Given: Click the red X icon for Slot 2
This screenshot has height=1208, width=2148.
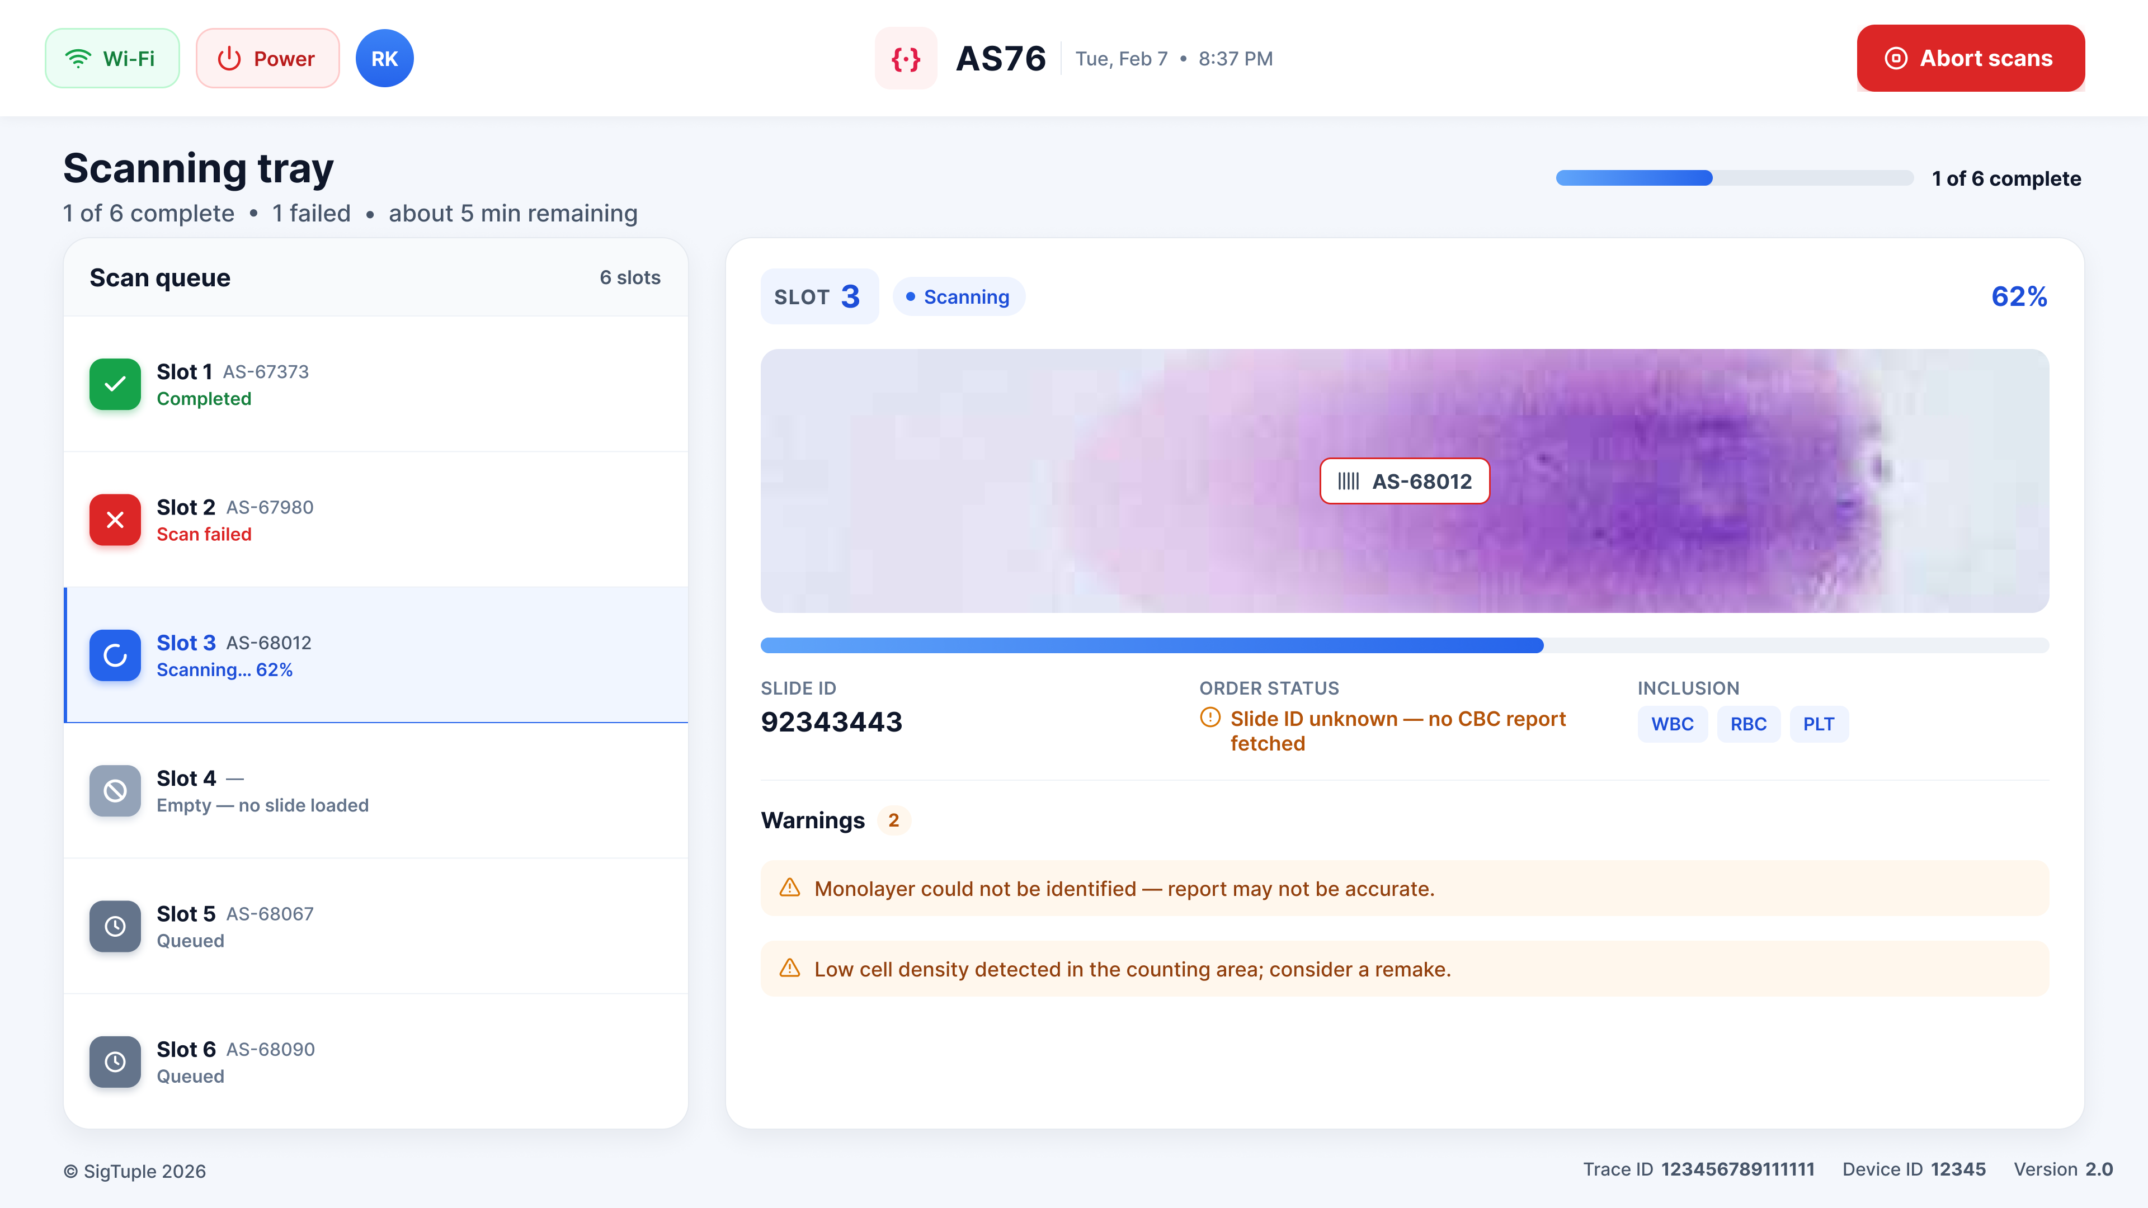Looking at the screenshot, I should pyautogui.click(x=115, y=520).
